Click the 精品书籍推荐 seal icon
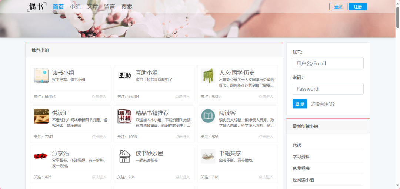 click(x=125, y=116)
